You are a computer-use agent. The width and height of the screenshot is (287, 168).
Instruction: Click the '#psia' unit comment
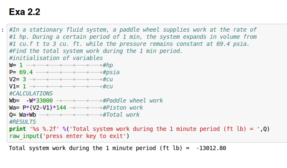click(111, 72)
